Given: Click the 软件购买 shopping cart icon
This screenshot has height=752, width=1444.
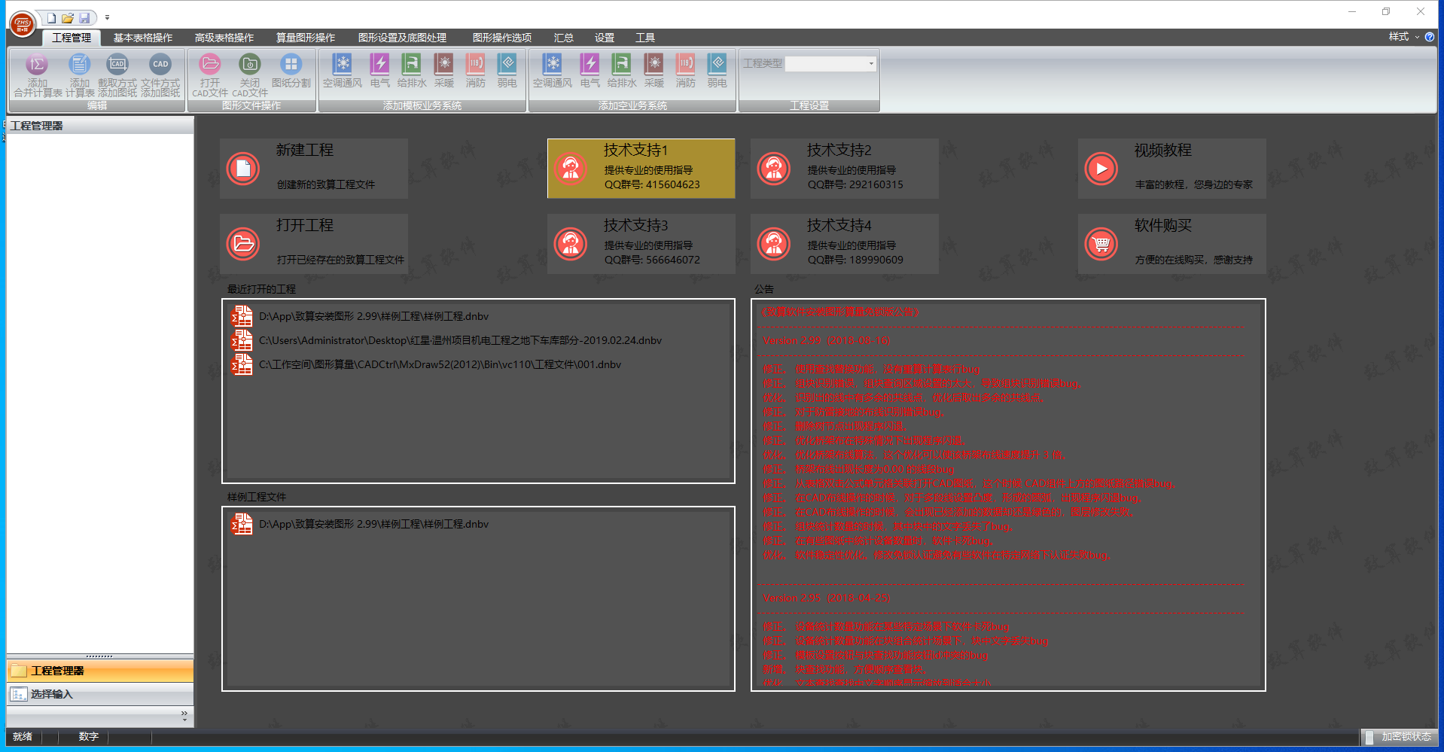Looking at the screenshot, I should [1101, 244].
